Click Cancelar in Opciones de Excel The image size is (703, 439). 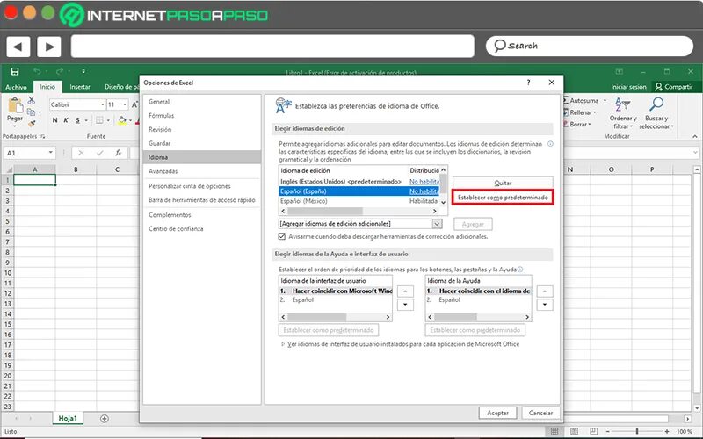540,413
